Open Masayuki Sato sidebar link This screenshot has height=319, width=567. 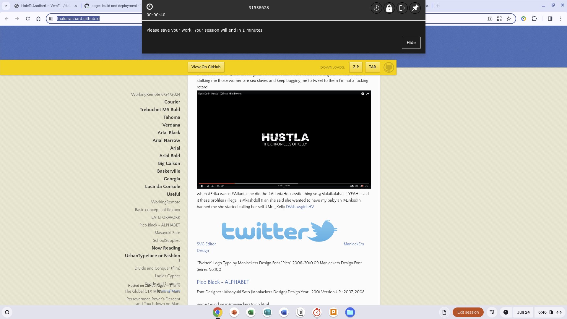click(x=167, y=233)
